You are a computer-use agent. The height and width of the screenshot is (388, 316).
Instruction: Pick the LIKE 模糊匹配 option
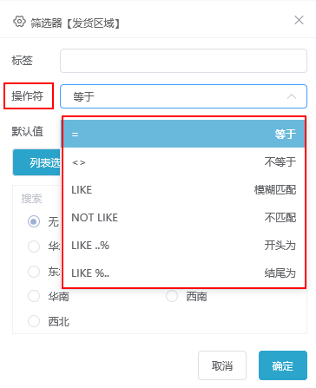coord(184,190)
